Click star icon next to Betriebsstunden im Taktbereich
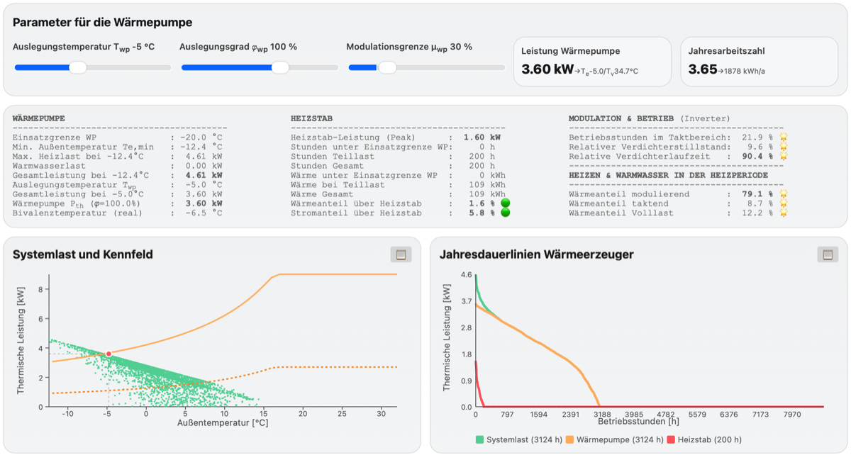Image resolution: width=851 pixels, height=455 pixels. click(784, 137)
